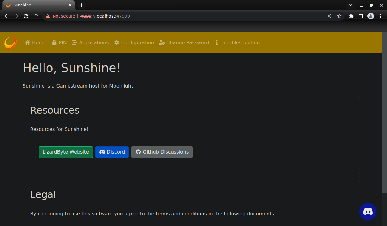Viewport: 387px width, 226px height.
Task: Open a new browser tab
Action: click(82, 5)
